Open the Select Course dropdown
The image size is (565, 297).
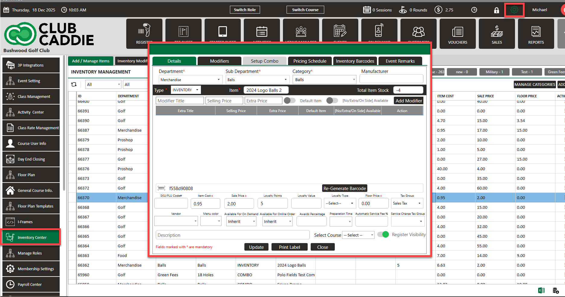(358, 235)
